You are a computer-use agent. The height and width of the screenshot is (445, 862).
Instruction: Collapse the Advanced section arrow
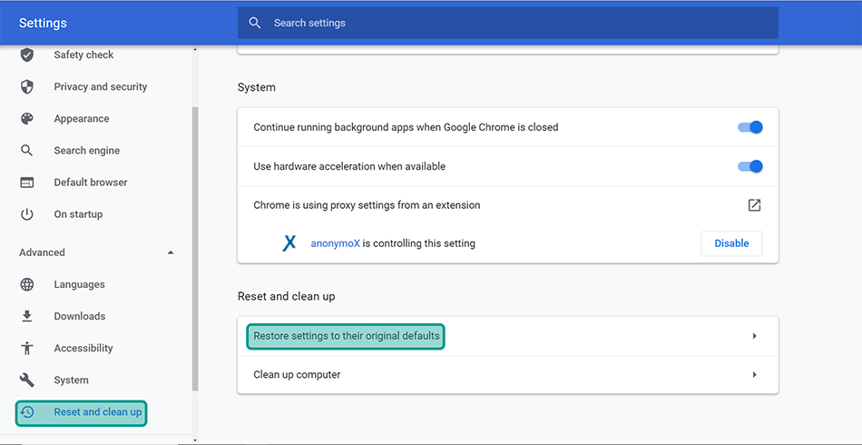(x=171, y=252)
